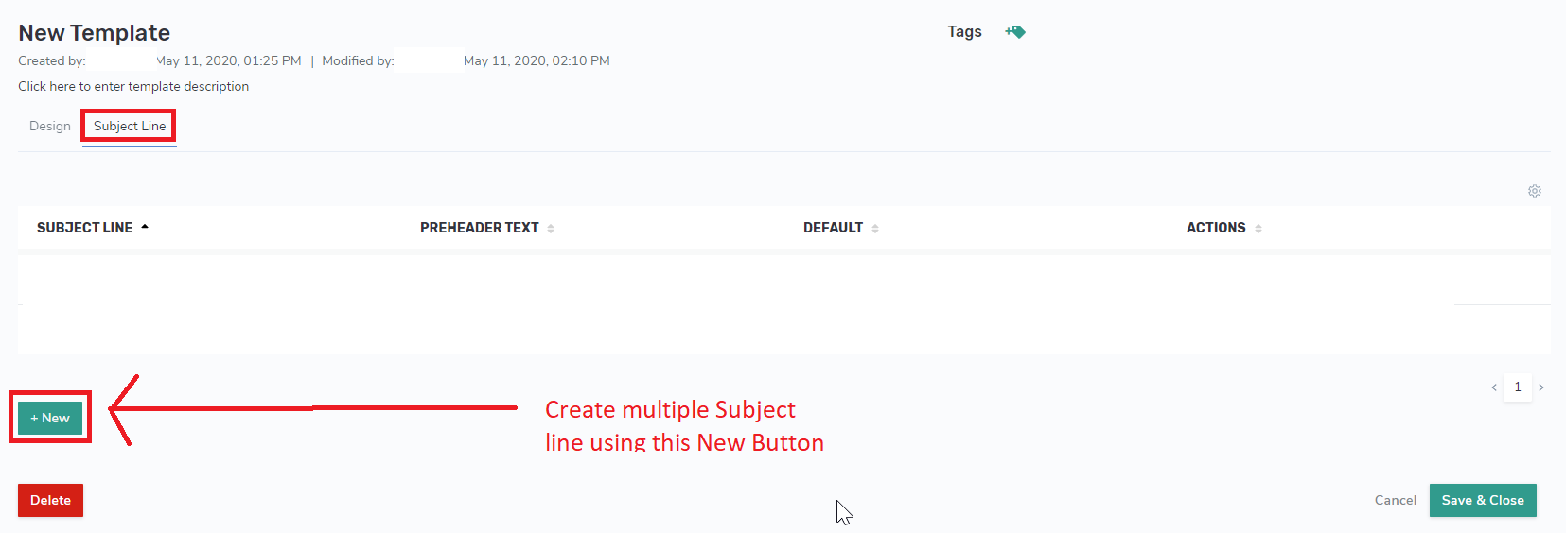
Task: Click Save & Close button
Action: tap(1482, 501)
